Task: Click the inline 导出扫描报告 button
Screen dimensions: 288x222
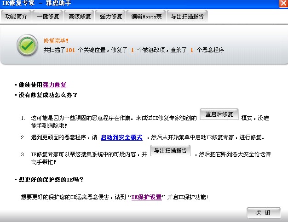Action: [x=170, y=151]
